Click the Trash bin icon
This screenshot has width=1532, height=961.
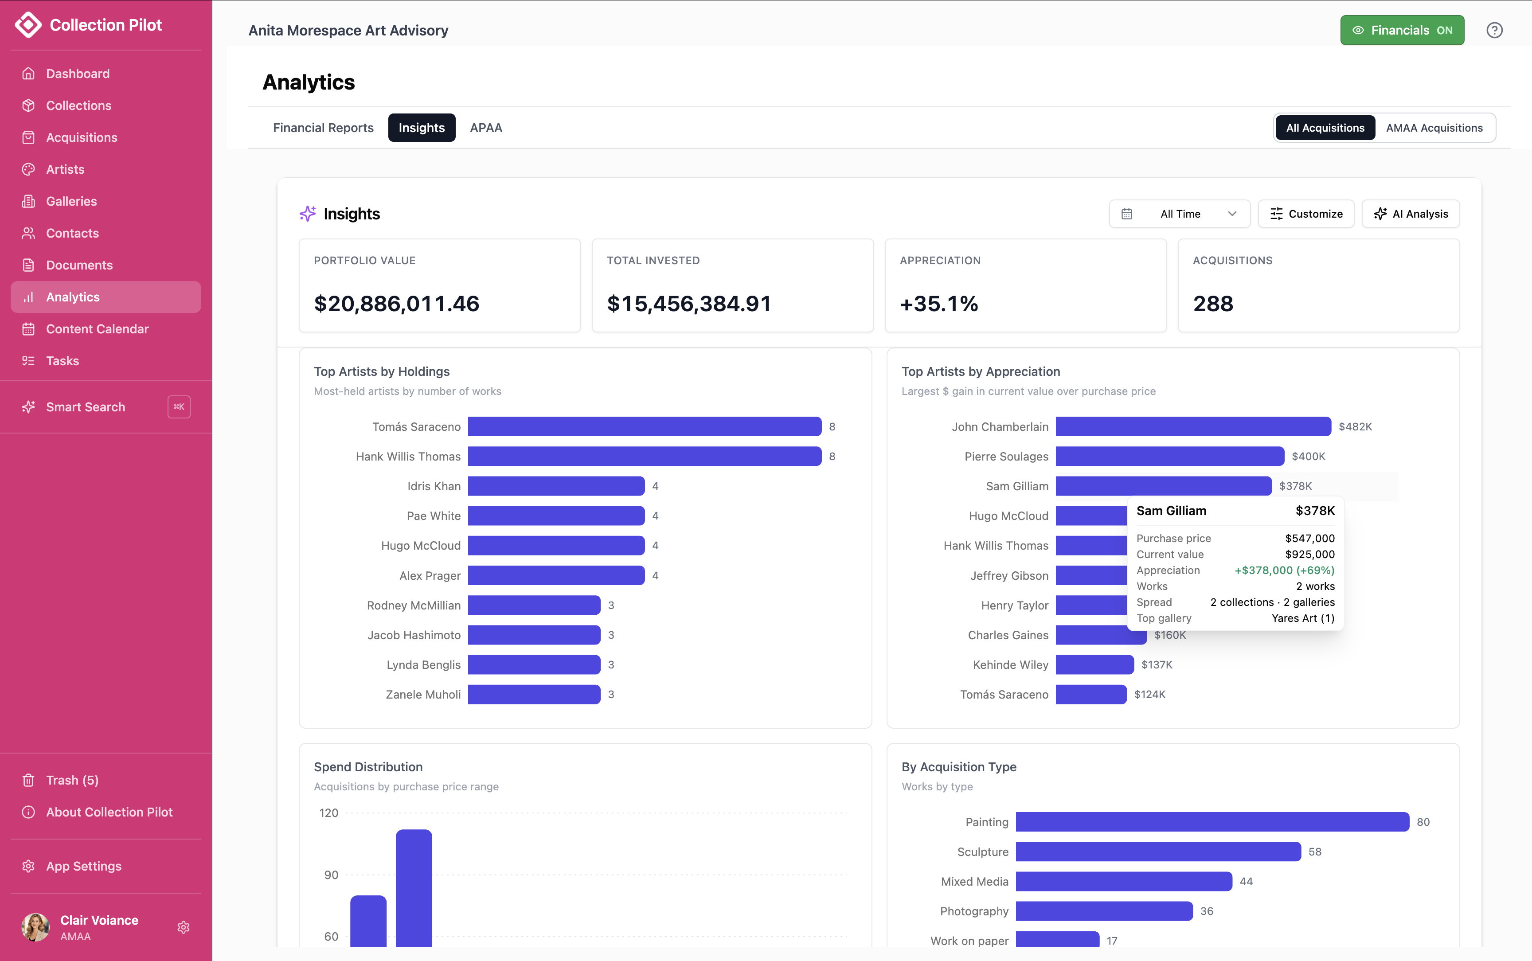[28, 780]
